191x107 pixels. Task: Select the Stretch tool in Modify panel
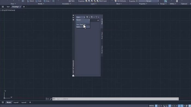coord(31,1)
